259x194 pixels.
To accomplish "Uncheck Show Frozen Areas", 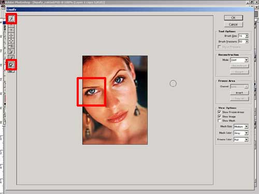I will coord(219,112).
